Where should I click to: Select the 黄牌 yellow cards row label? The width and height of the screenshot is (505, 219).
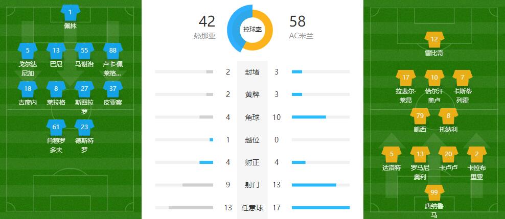click(x=252, y=94)
